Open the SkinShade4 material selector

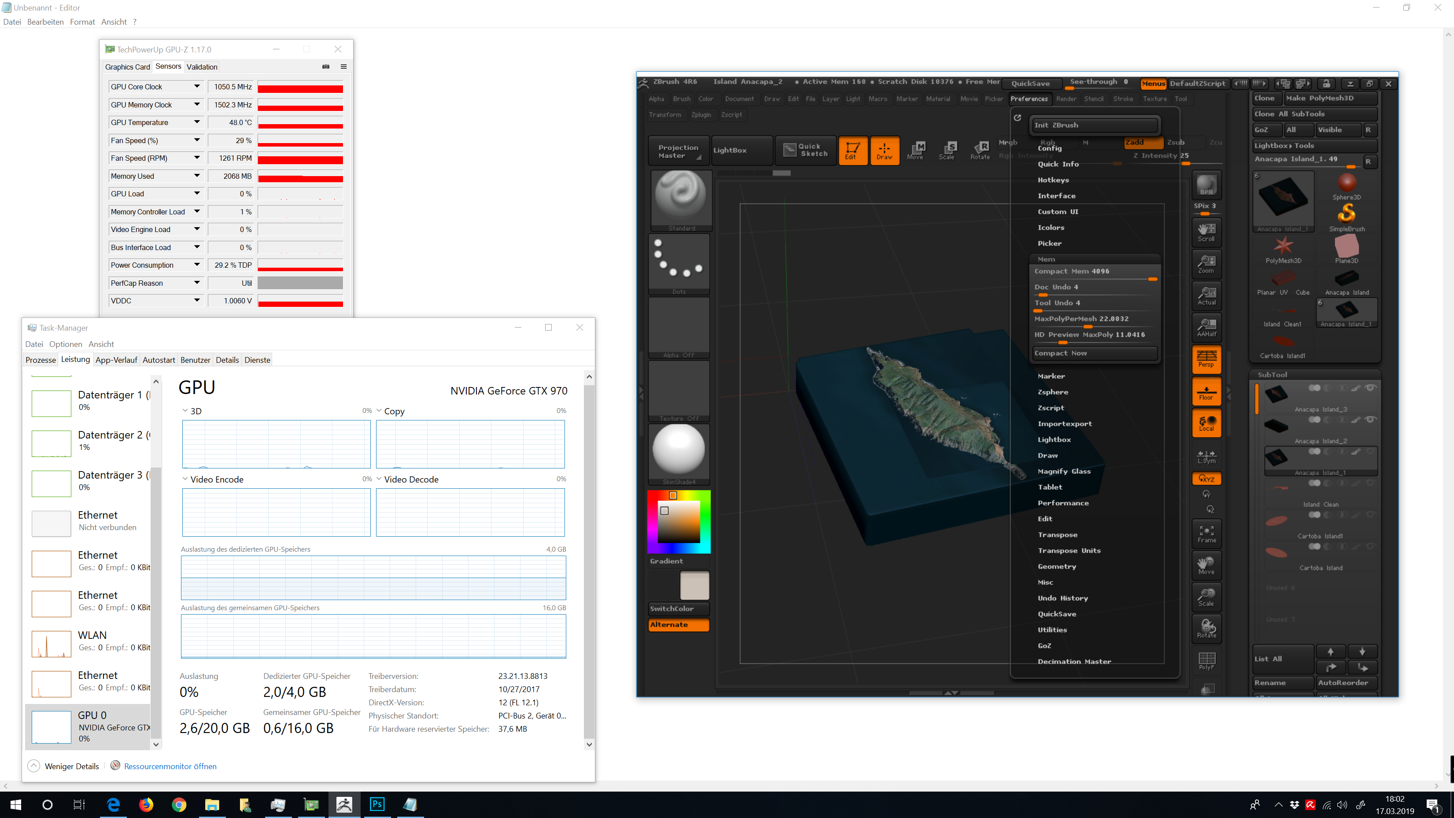tap(679, 454)
